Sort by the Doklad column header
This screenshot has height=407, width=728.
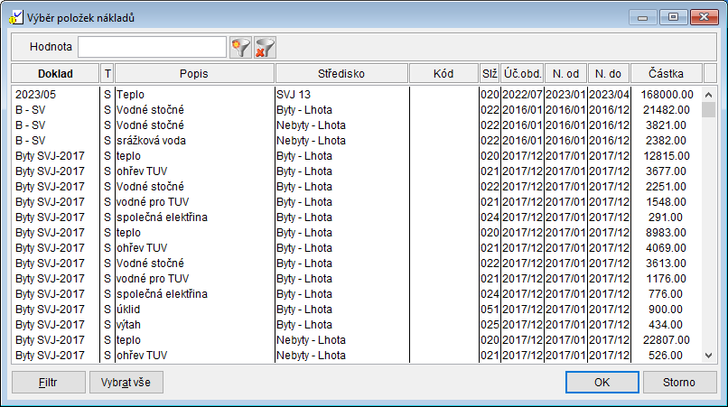click(x=55, y=73)
